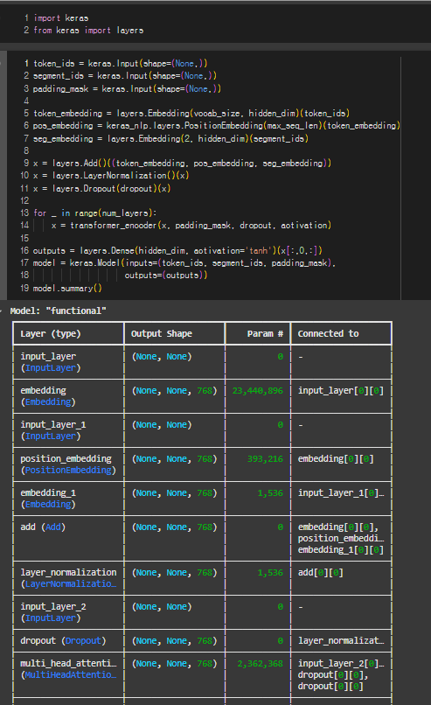This screenshot has width=431, height=705.
Task: Click the 'Output Shape' column header
Action: pyautogui.click(x=162, y=333)
